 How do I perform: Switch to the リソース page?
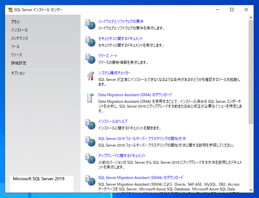(16, 55)
